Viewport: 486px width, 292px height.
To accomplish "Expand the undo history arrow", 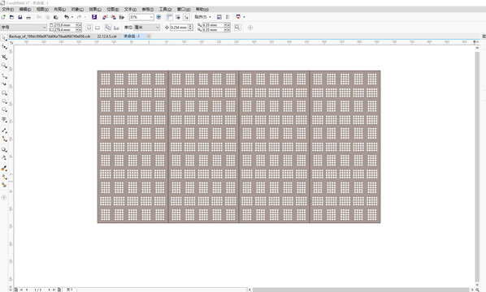I will 72,17.
